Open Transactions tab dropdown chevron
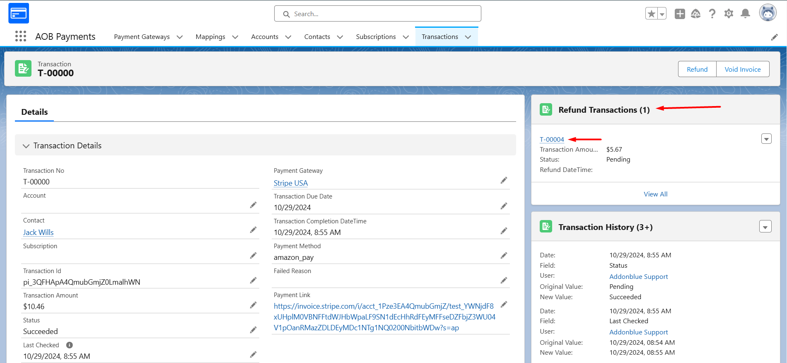The image size is (787, 363). pyautogui.click(x=468, y=37)
